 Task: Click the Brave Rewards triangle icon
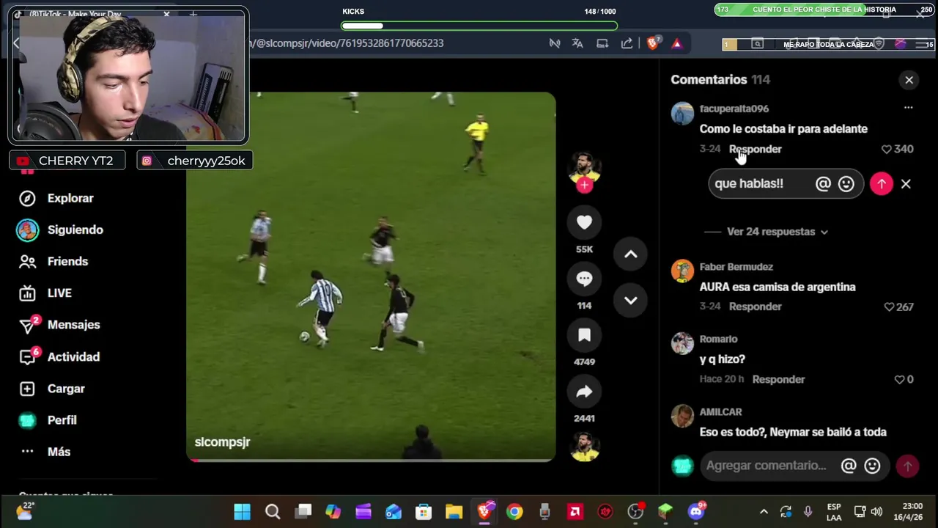[676, 43]
